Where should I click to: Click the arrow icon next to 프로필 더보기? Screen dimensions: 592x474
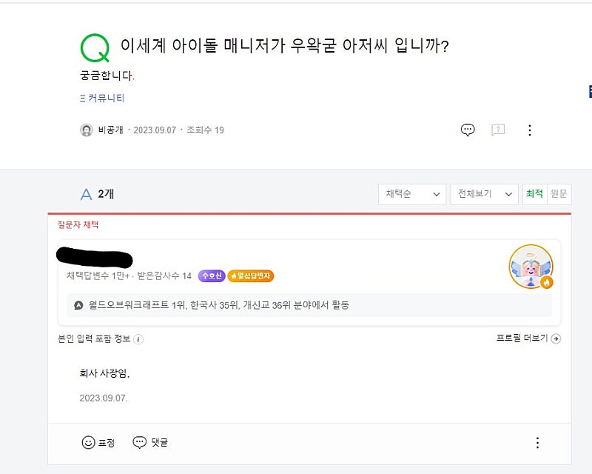point(556,338)
